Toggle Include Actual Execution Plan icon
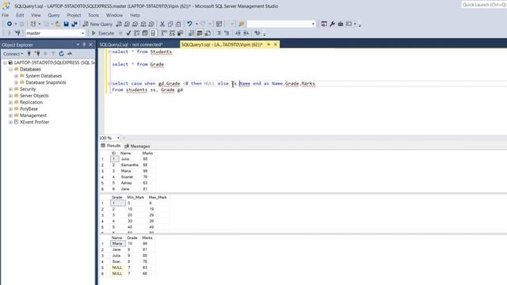This screenshot has height=285, width=507. coord(164,33)
